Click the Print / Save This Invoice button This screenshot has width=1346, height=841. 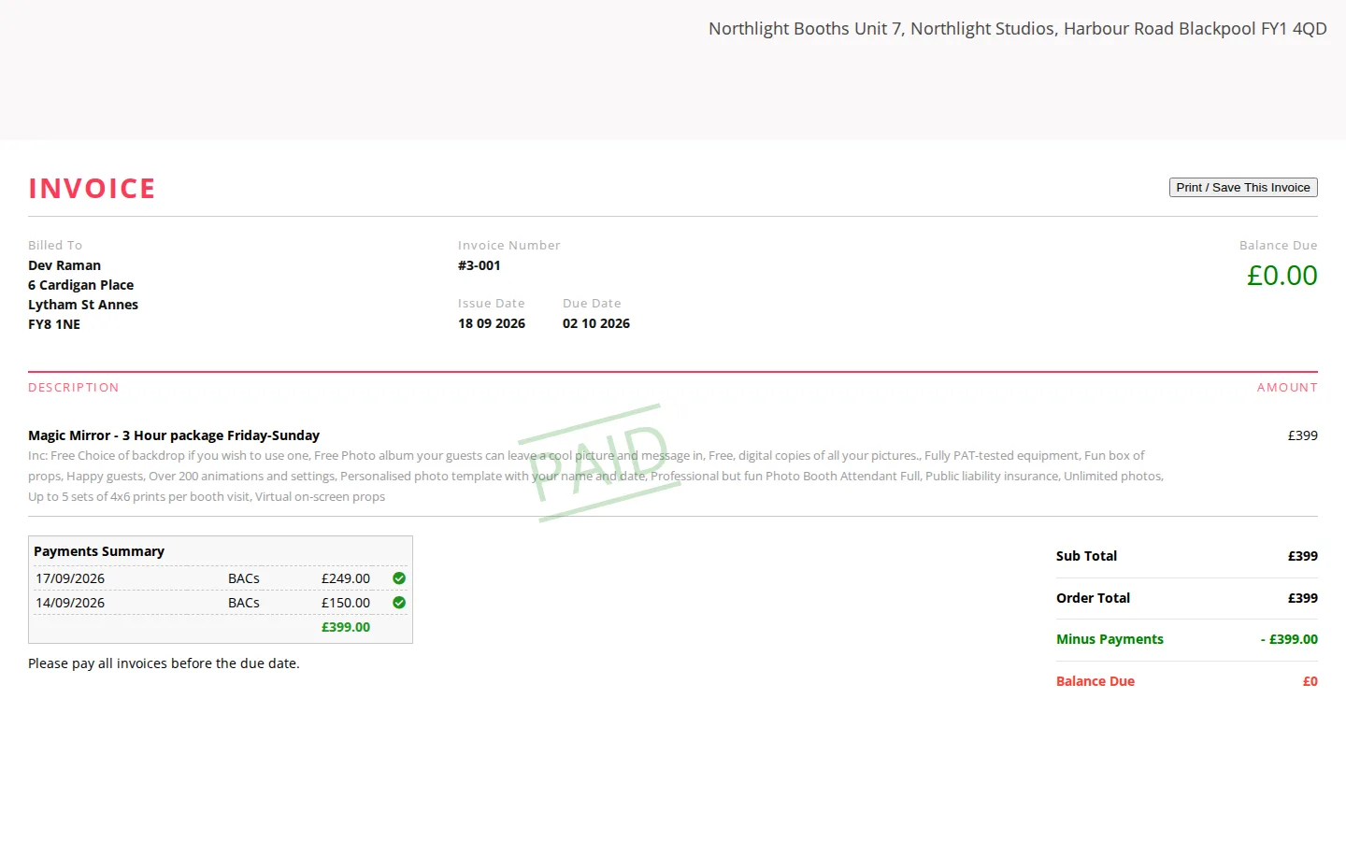[1243, 188]
